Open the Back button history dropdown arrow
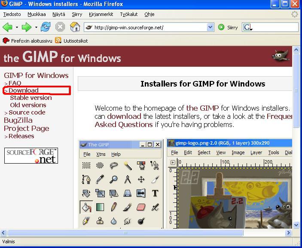 (x=17, y=28)
